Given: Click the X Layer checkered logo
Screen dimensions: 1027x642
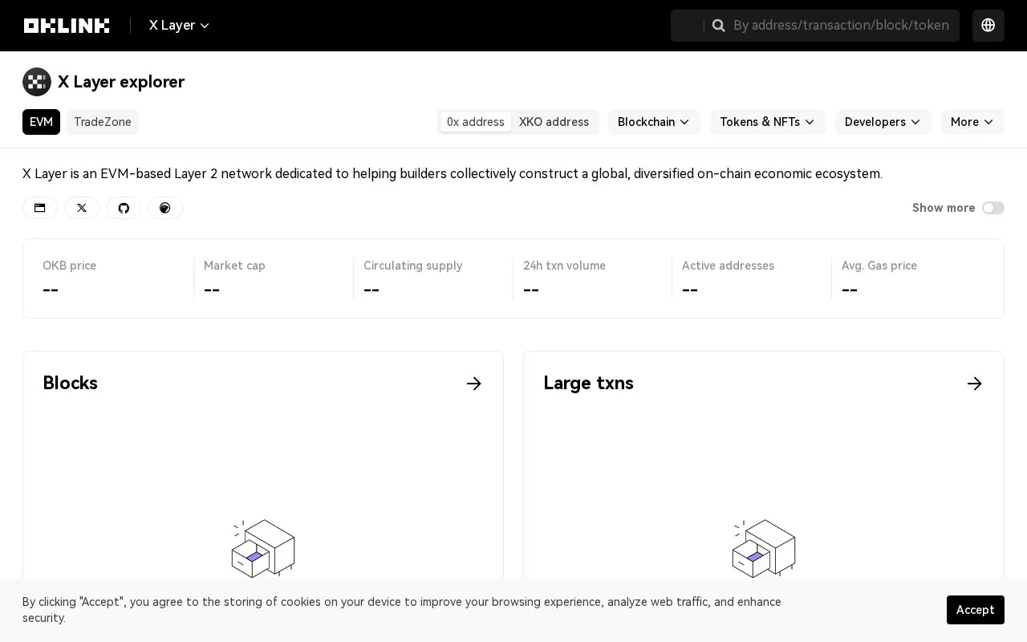Looking at the screenshot, I should (37, 82).
